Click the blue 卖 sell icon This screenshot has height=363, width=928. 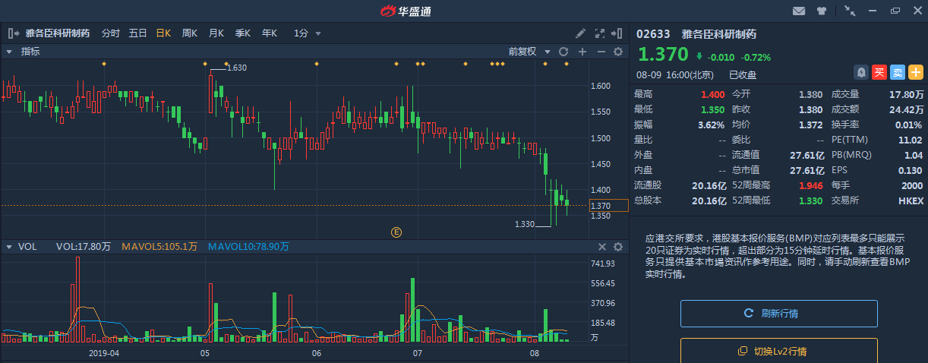[x=898, y=72]
